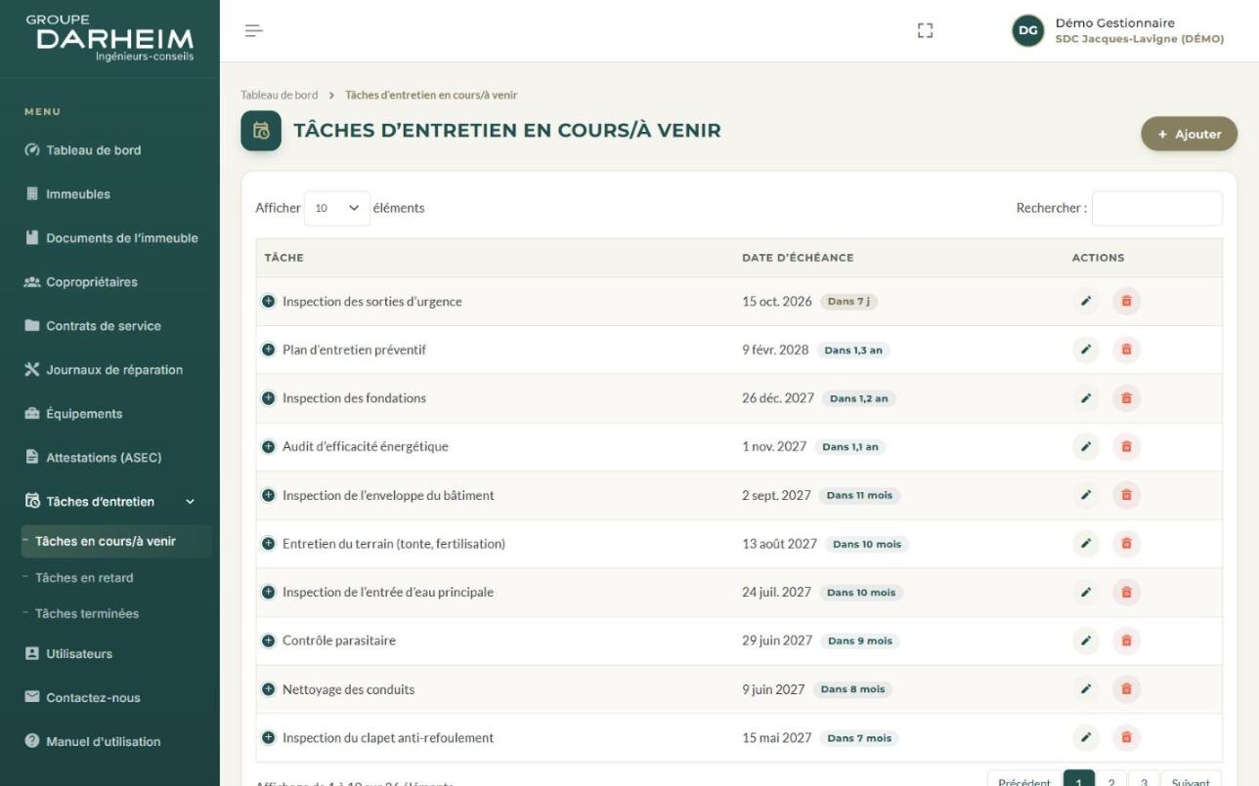Go to page 2 of the table
The width and height of the screenshot is (1259, 786).
[1110, 782]
